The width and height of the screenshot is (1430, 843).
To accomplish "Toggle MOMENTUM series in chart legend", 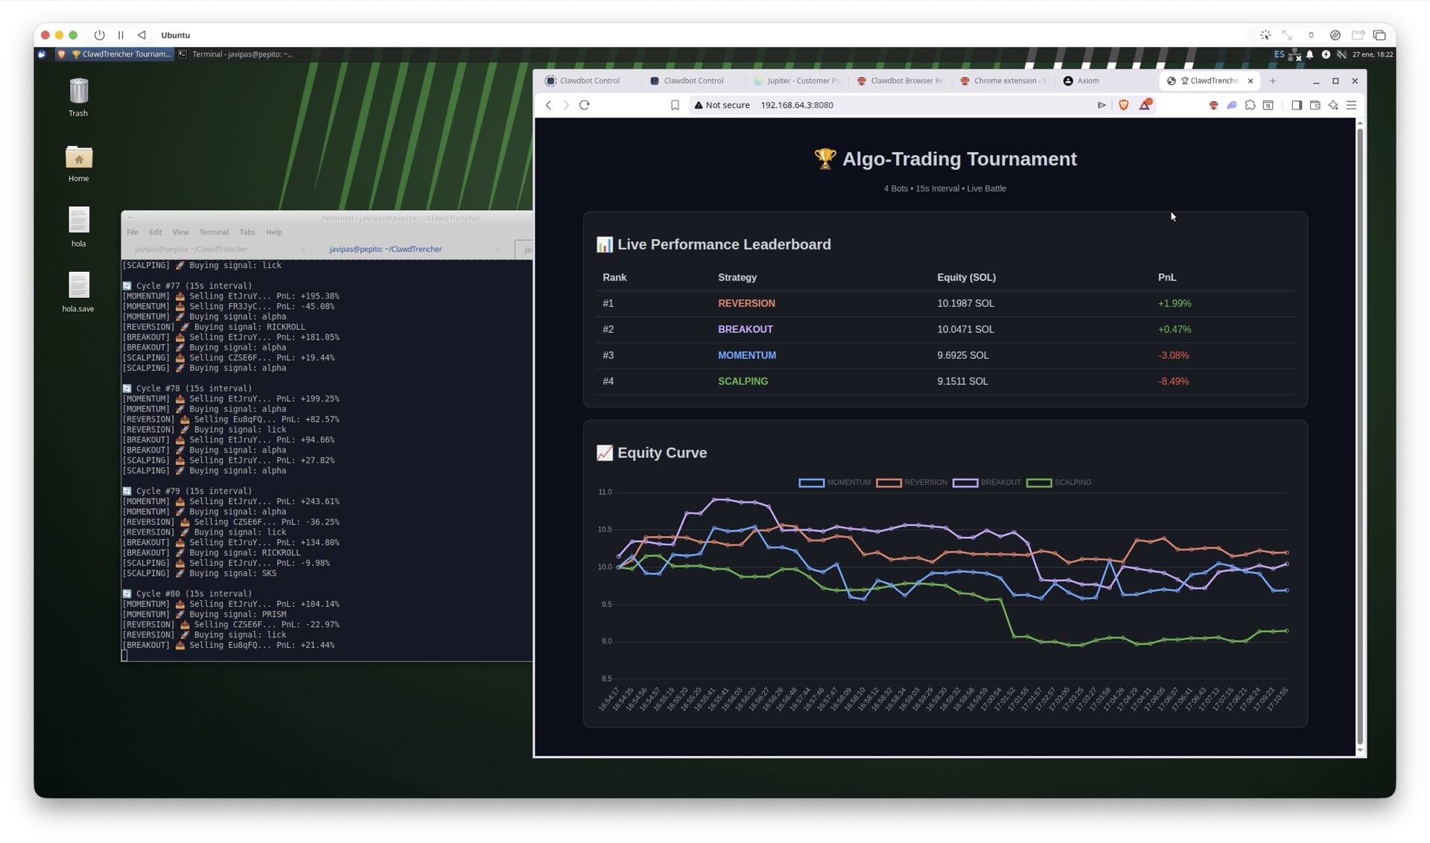I will (x=834, y=483).
